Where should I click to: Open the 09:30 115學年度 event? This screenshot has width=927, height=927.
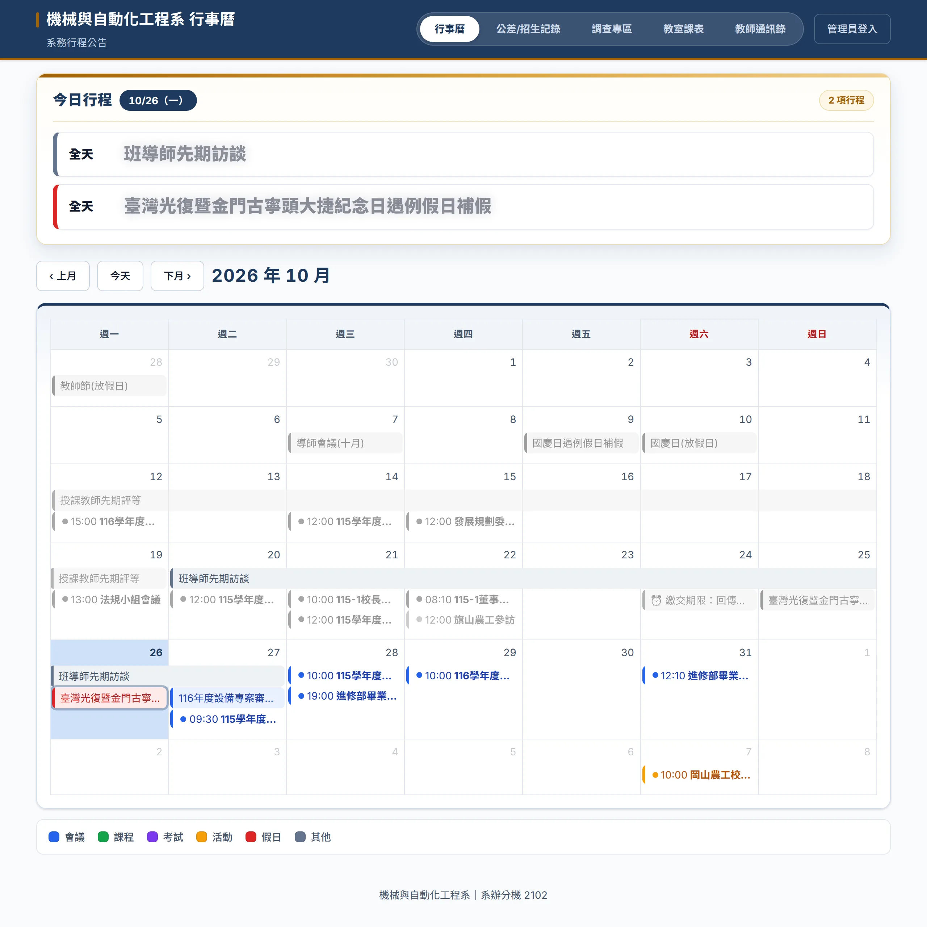[227, 719]
